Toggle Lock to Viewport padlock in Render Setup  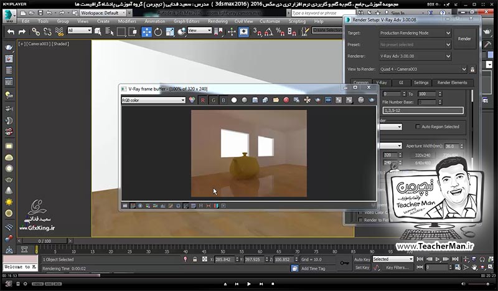coord(472,69)
